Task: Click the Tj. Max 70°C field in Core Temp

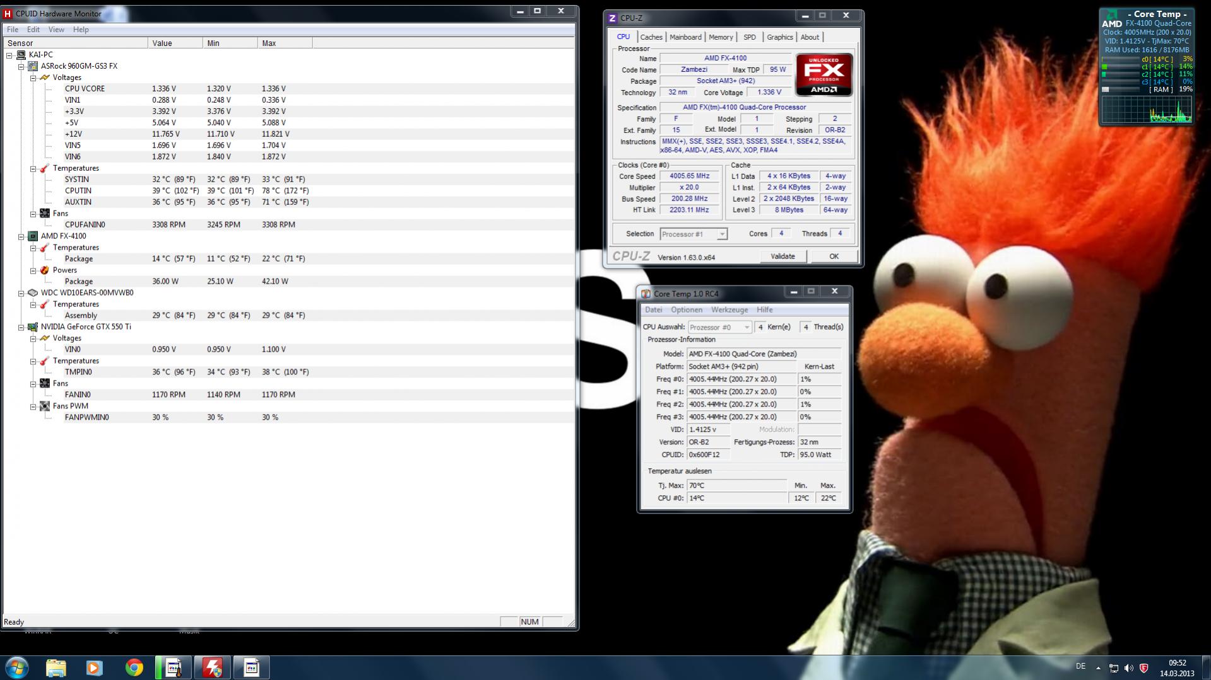Action: (737, 486)
